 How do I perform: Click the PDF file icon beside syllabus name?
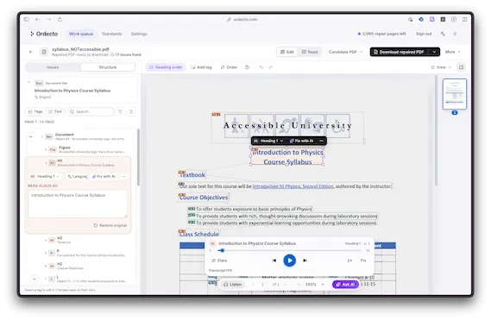[44, 52]
